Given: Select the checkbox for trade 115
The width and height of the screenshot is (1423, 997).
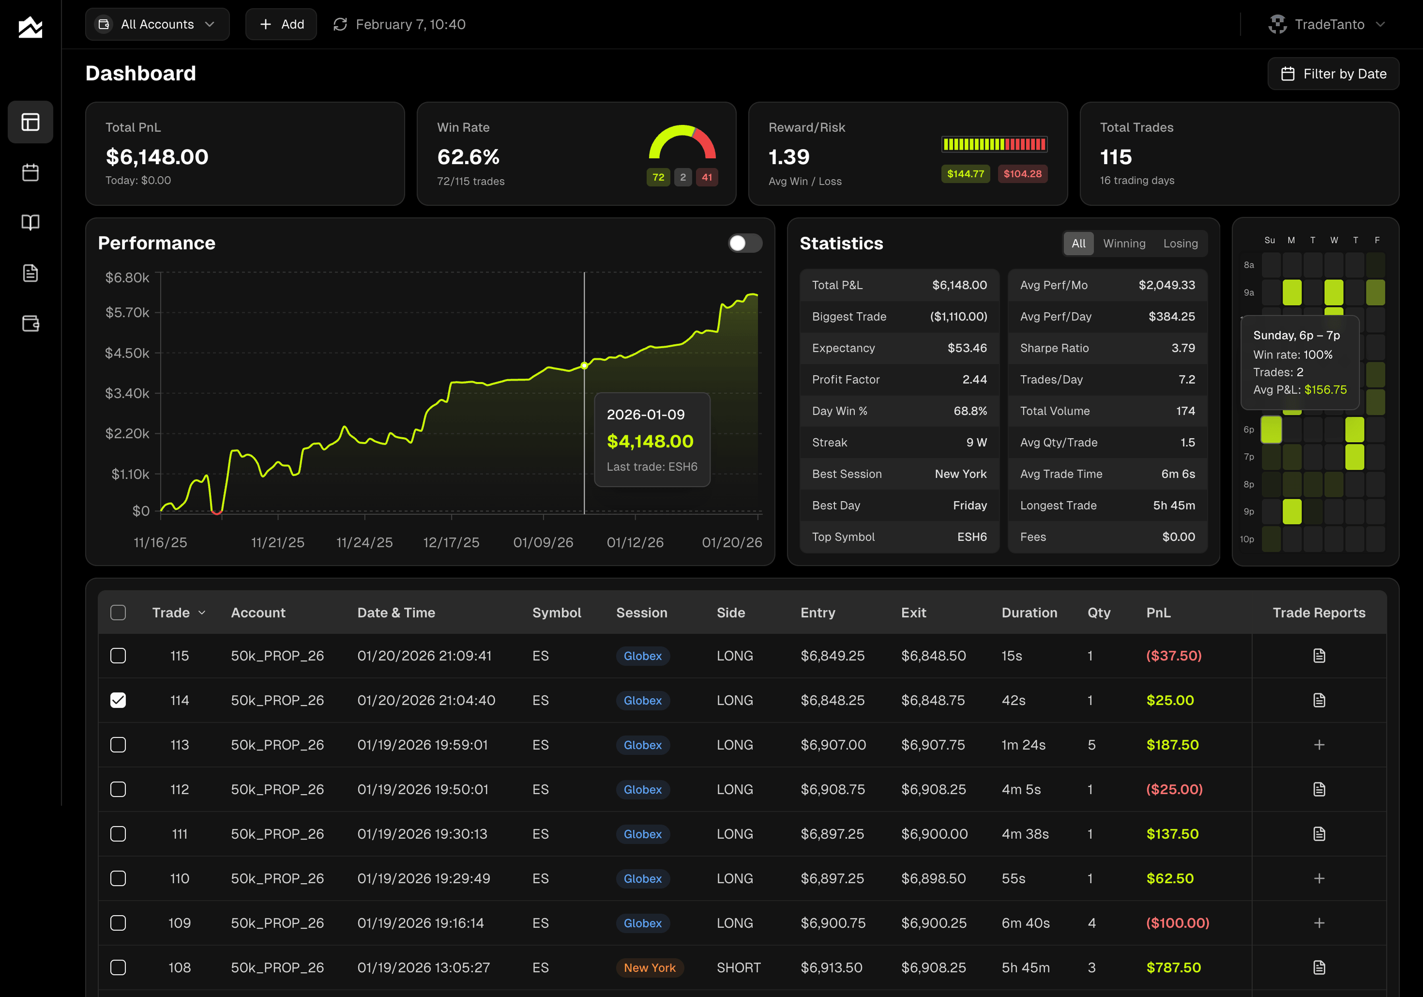Looking at the screenshot, I should (118, 655).
